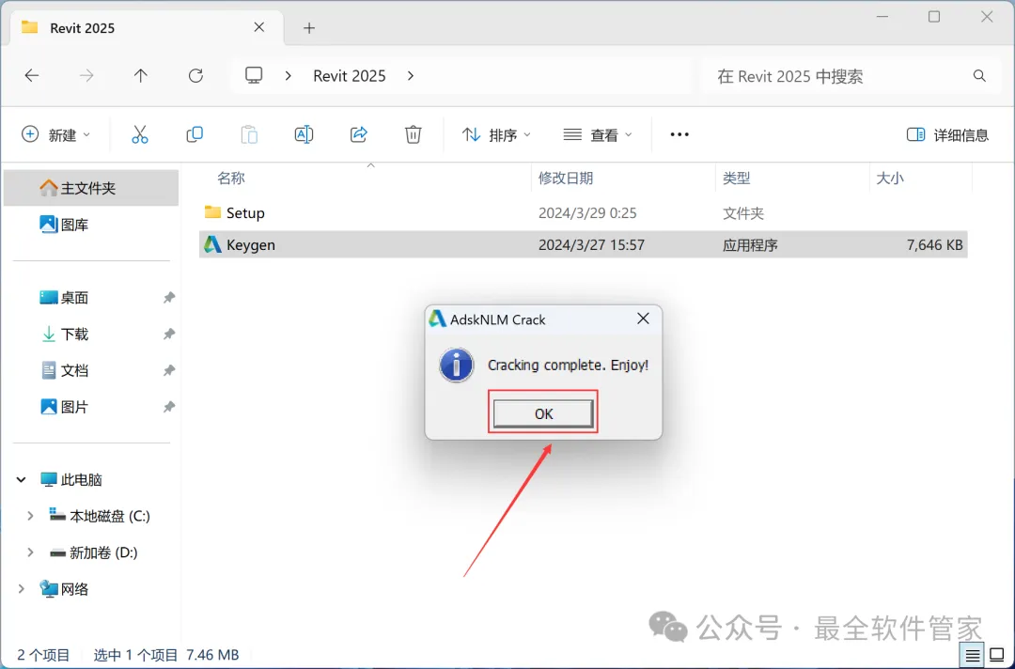Click the Setup folder icon
Screen dimensions: 1015x669
[212, 212]
